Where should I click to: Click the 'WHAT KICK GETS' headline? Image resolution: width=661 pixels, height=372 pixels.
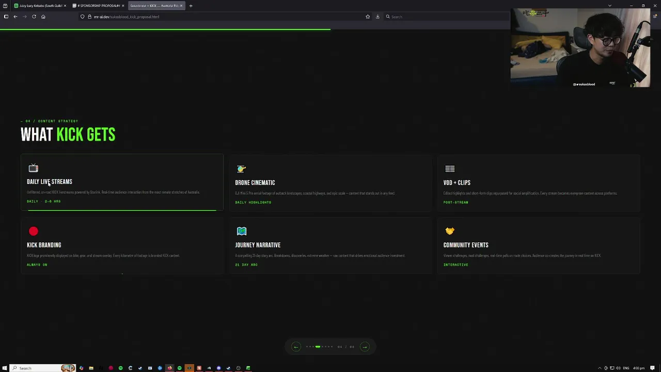coord(68,135)
